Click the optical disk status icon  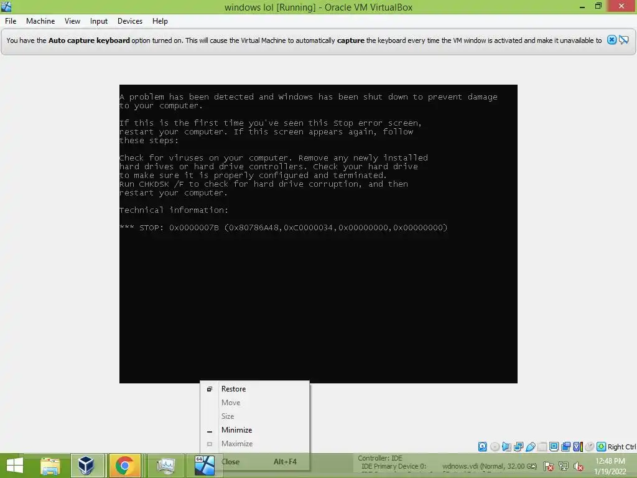point(495,447)
